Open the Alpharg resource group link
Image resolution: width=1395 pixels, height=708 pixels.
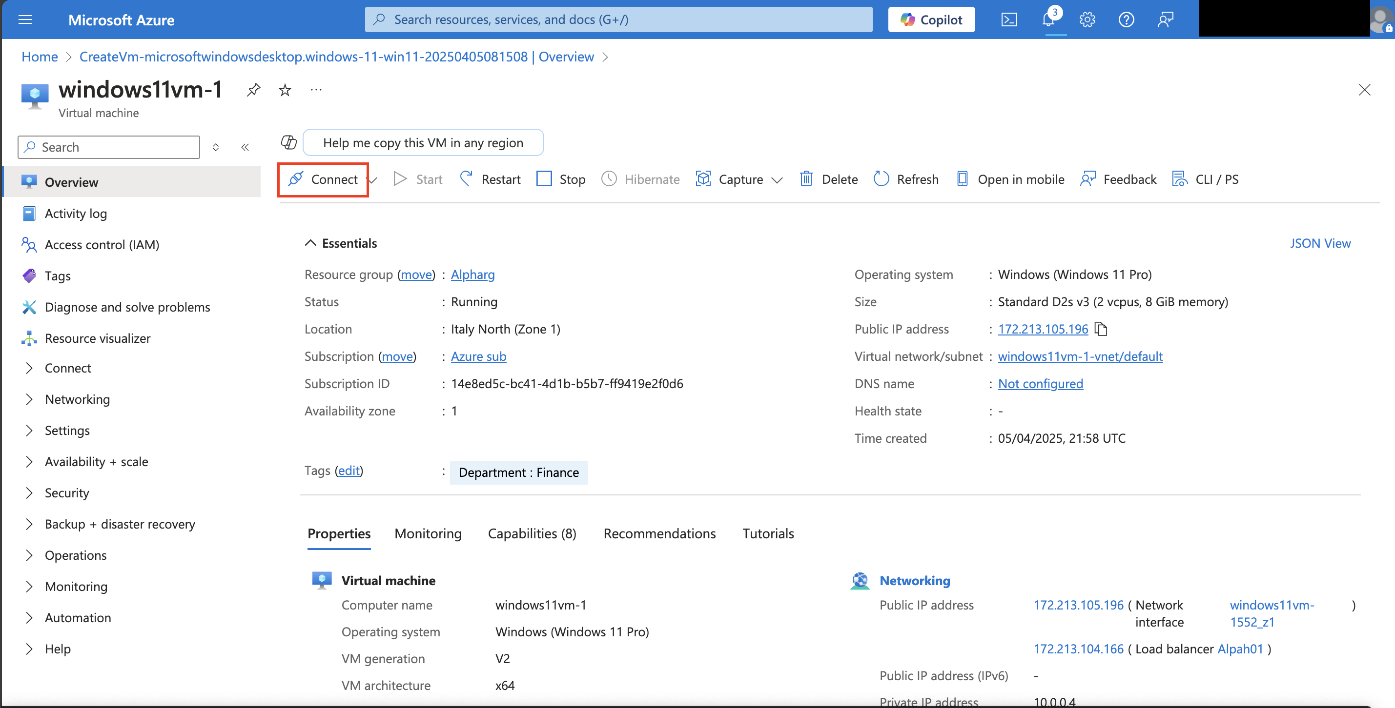click(473, 275)
